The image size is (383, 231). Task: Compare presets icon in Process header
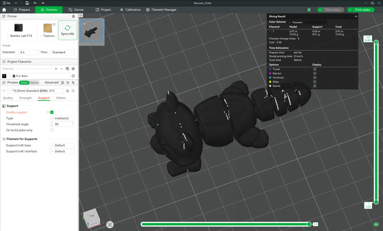coord(73,83)
